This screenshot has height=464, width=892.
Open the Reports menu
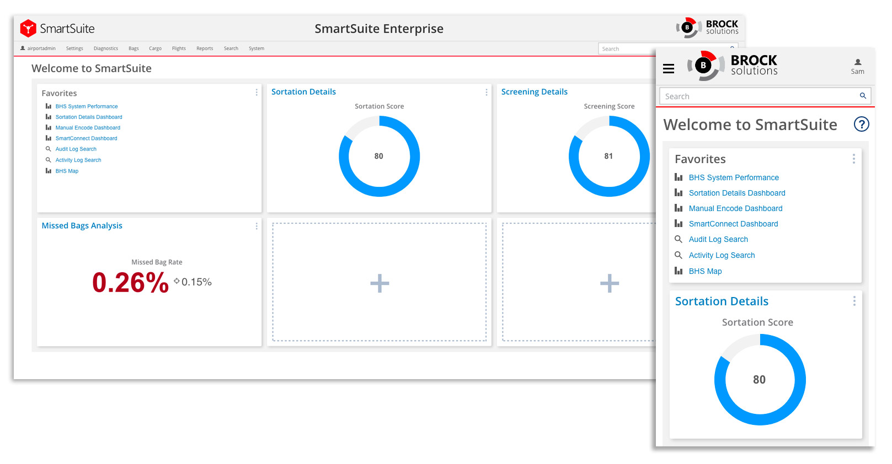pos(205,48)
